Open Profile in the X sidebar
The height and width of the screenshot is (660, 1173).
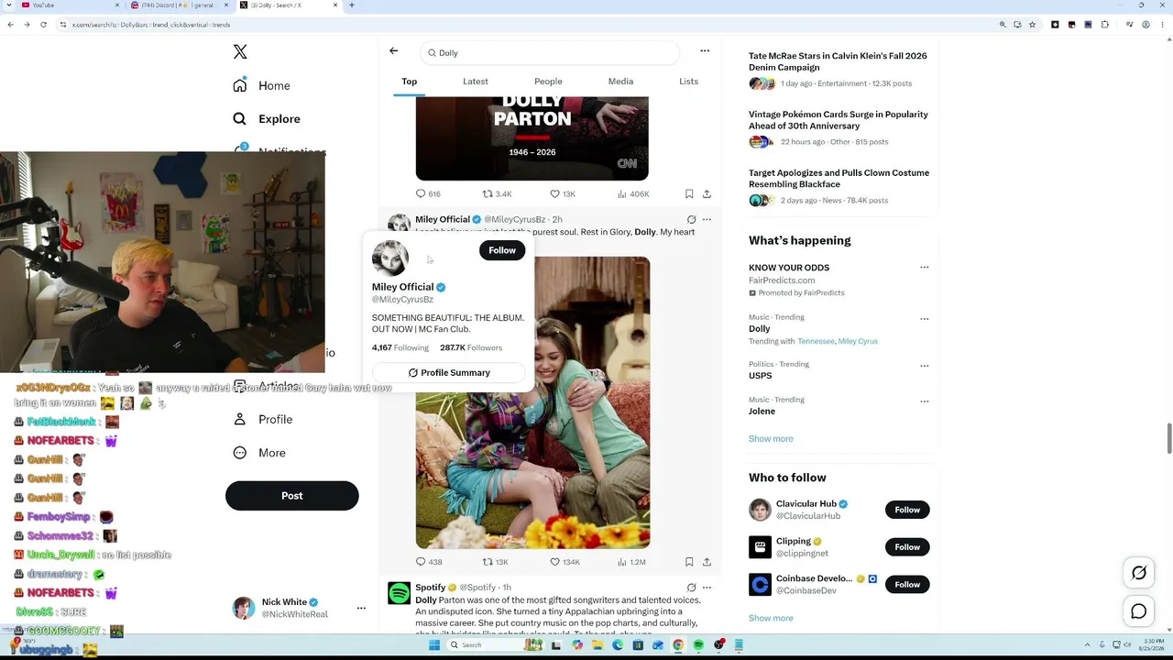263,419
